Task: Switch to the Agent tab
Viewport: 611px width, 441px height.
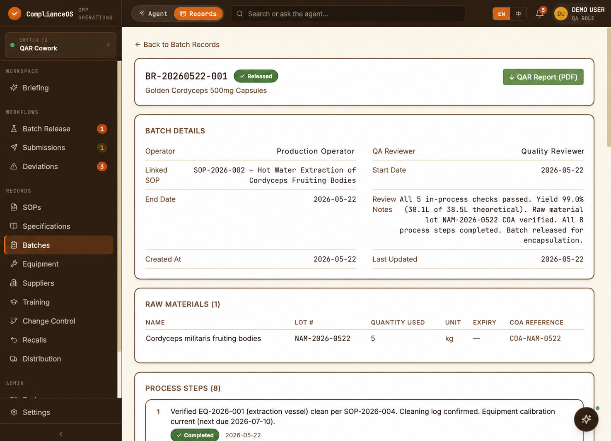Action: coord(153,14)
